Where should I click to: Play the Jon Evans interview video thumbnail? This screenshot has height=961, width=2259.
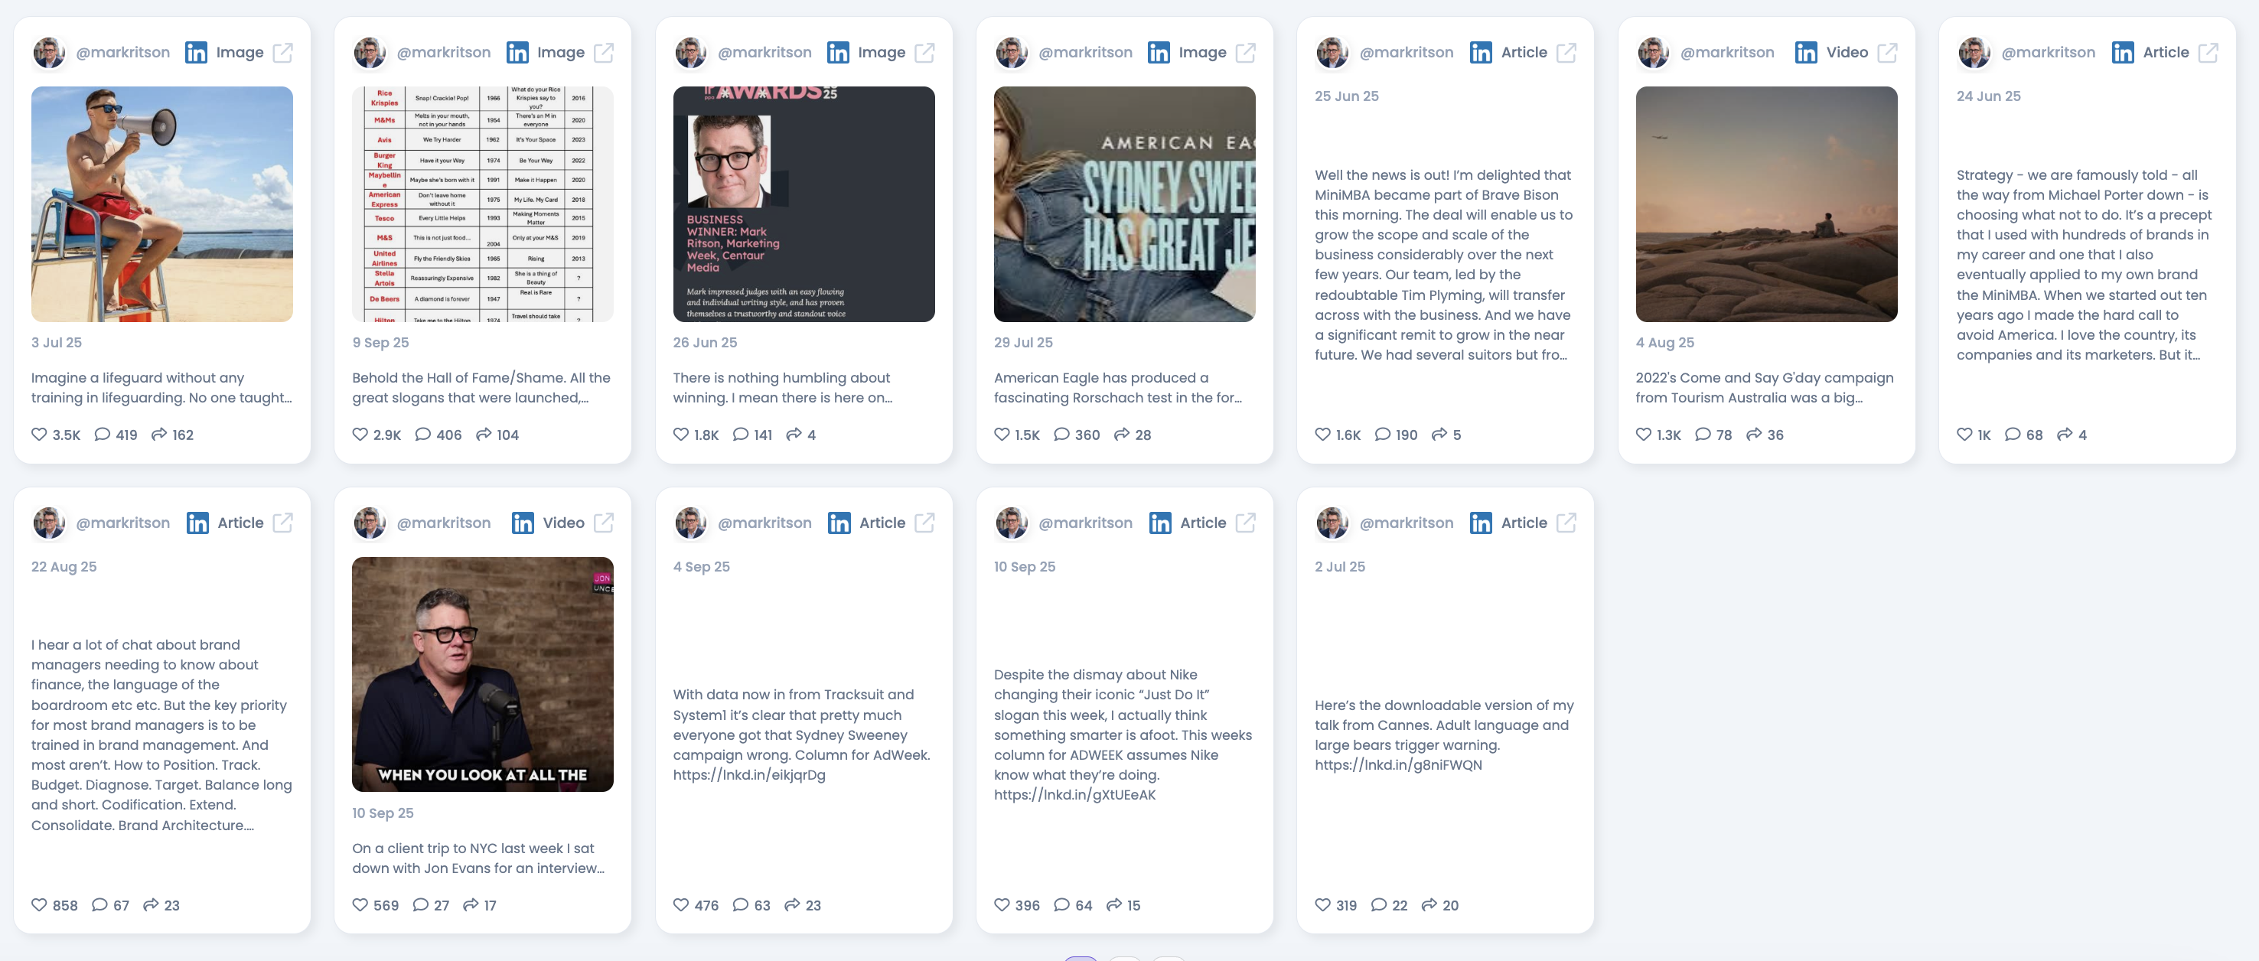pos(482,673)
